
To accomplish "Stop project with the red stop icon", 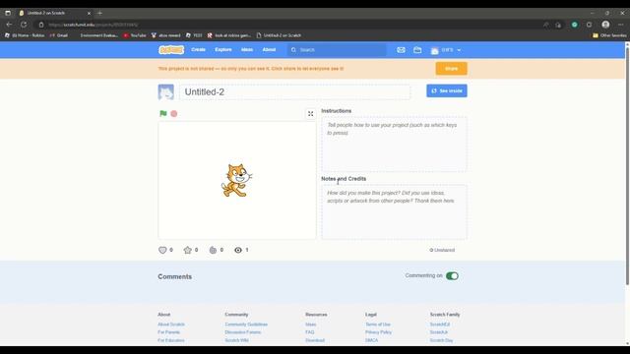I will [174, 114].
